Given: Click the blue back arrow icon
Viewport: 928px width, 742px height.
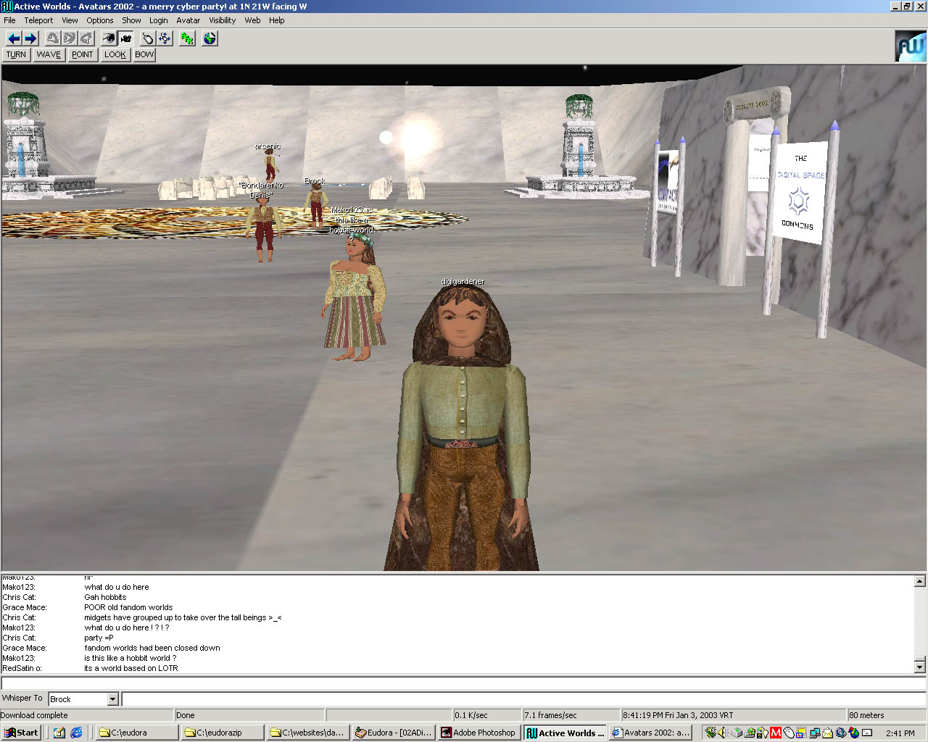Looking at the screenshot, I should click(14, 38).
